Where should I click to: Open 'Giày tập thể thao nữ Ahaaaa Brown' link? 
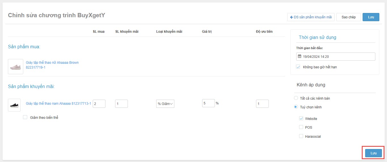point(52,63)
